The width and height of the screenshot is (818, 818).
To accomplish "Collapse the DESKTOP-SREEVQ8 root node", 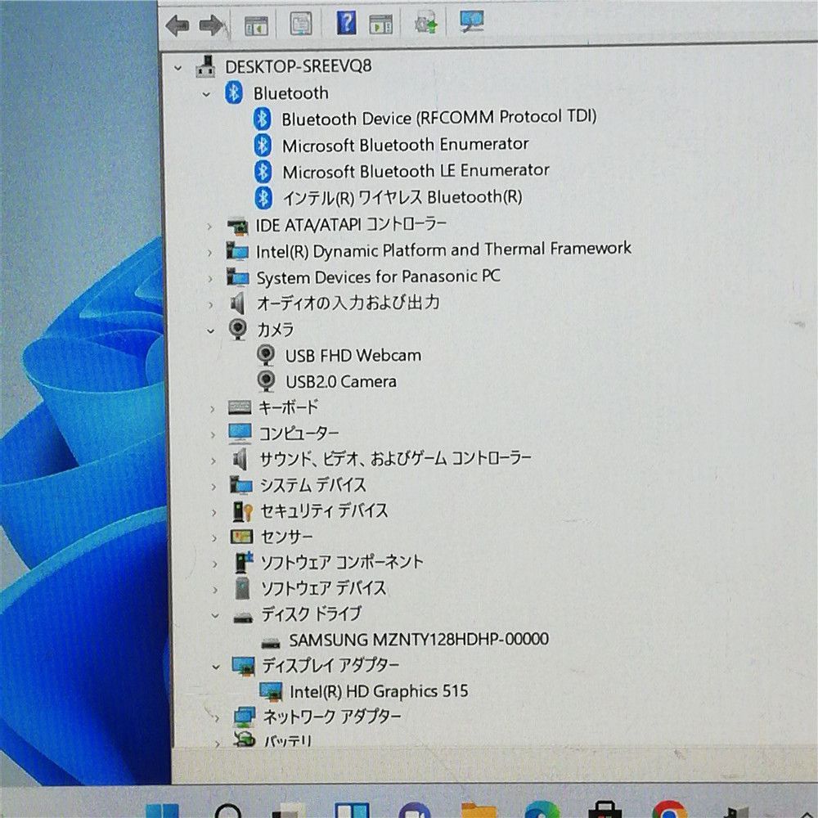I will (x=178, y=68).
